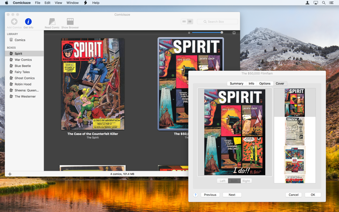Click Cancel in the info dialog
The height and width of the screenshot is (212, 339).
pyautogui.click(x=294, y=195)
